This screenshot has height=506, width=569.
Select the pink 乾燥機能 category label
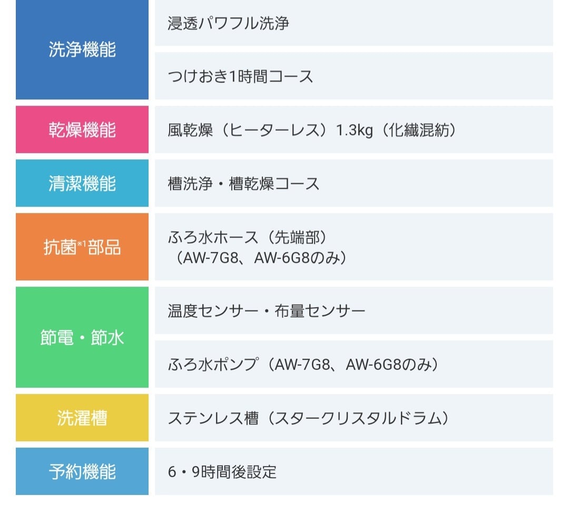(82, 130)
